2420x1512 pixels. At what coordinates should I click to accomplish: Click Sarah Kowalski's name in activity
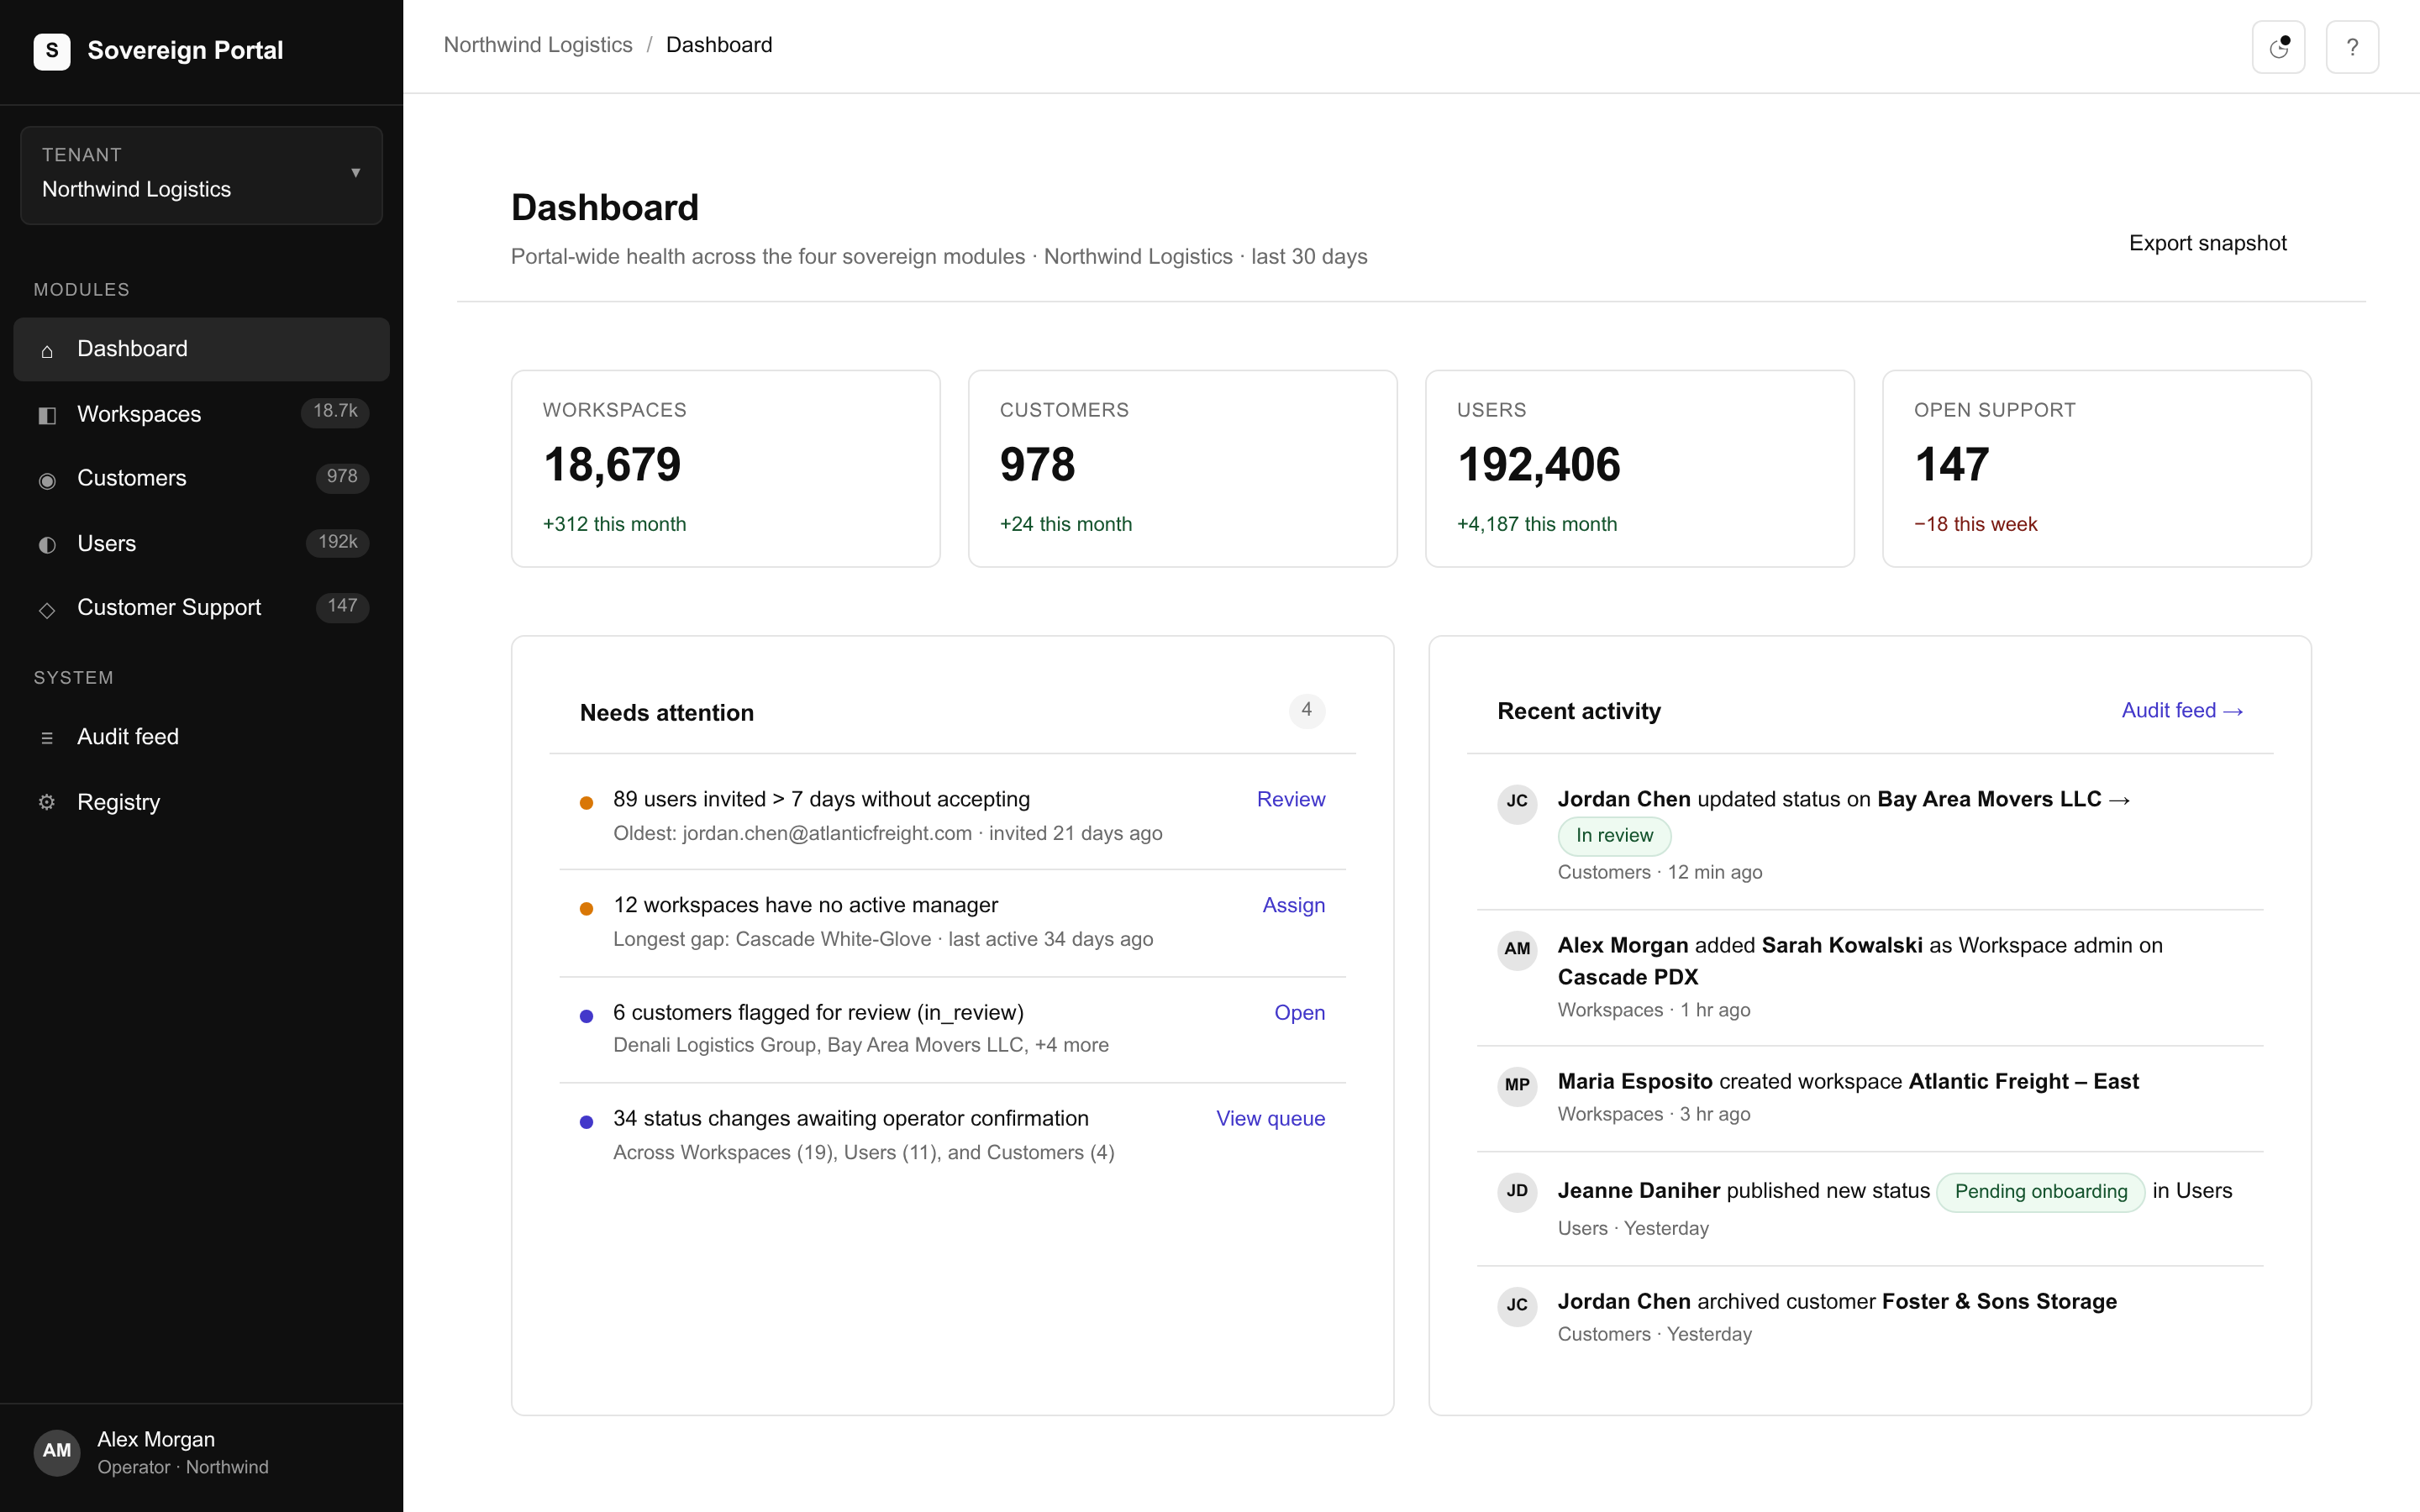coord(1841,945)
